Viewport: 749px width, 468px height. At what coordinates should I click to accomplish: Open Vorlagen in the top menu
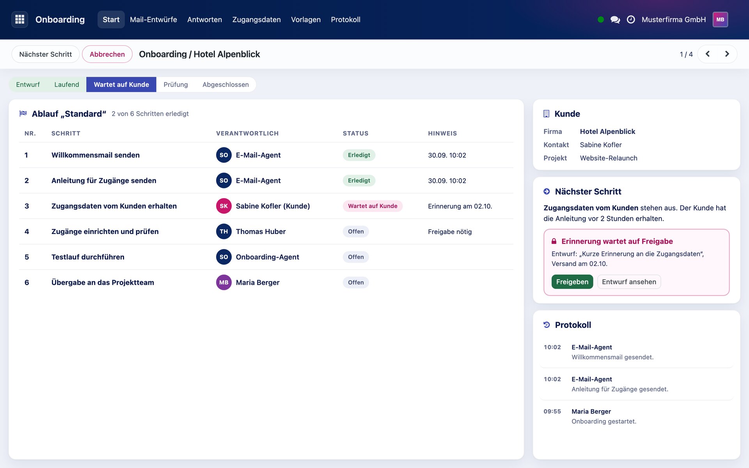(x=306, y=19)
